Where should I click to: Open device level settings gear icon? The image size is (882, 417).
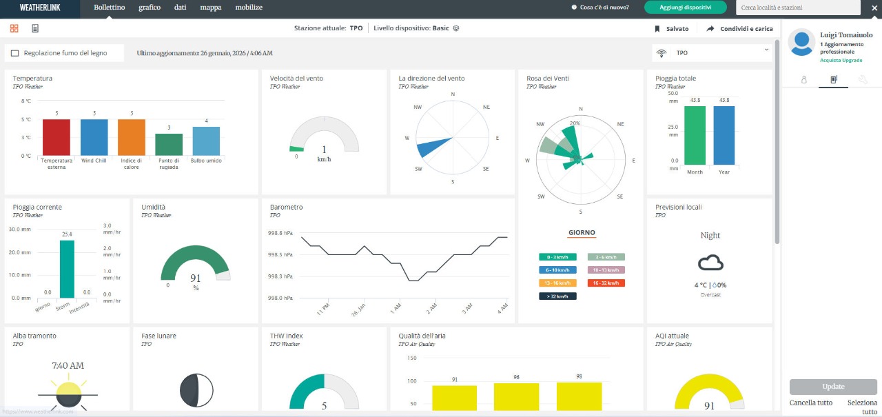click(456, 28)
